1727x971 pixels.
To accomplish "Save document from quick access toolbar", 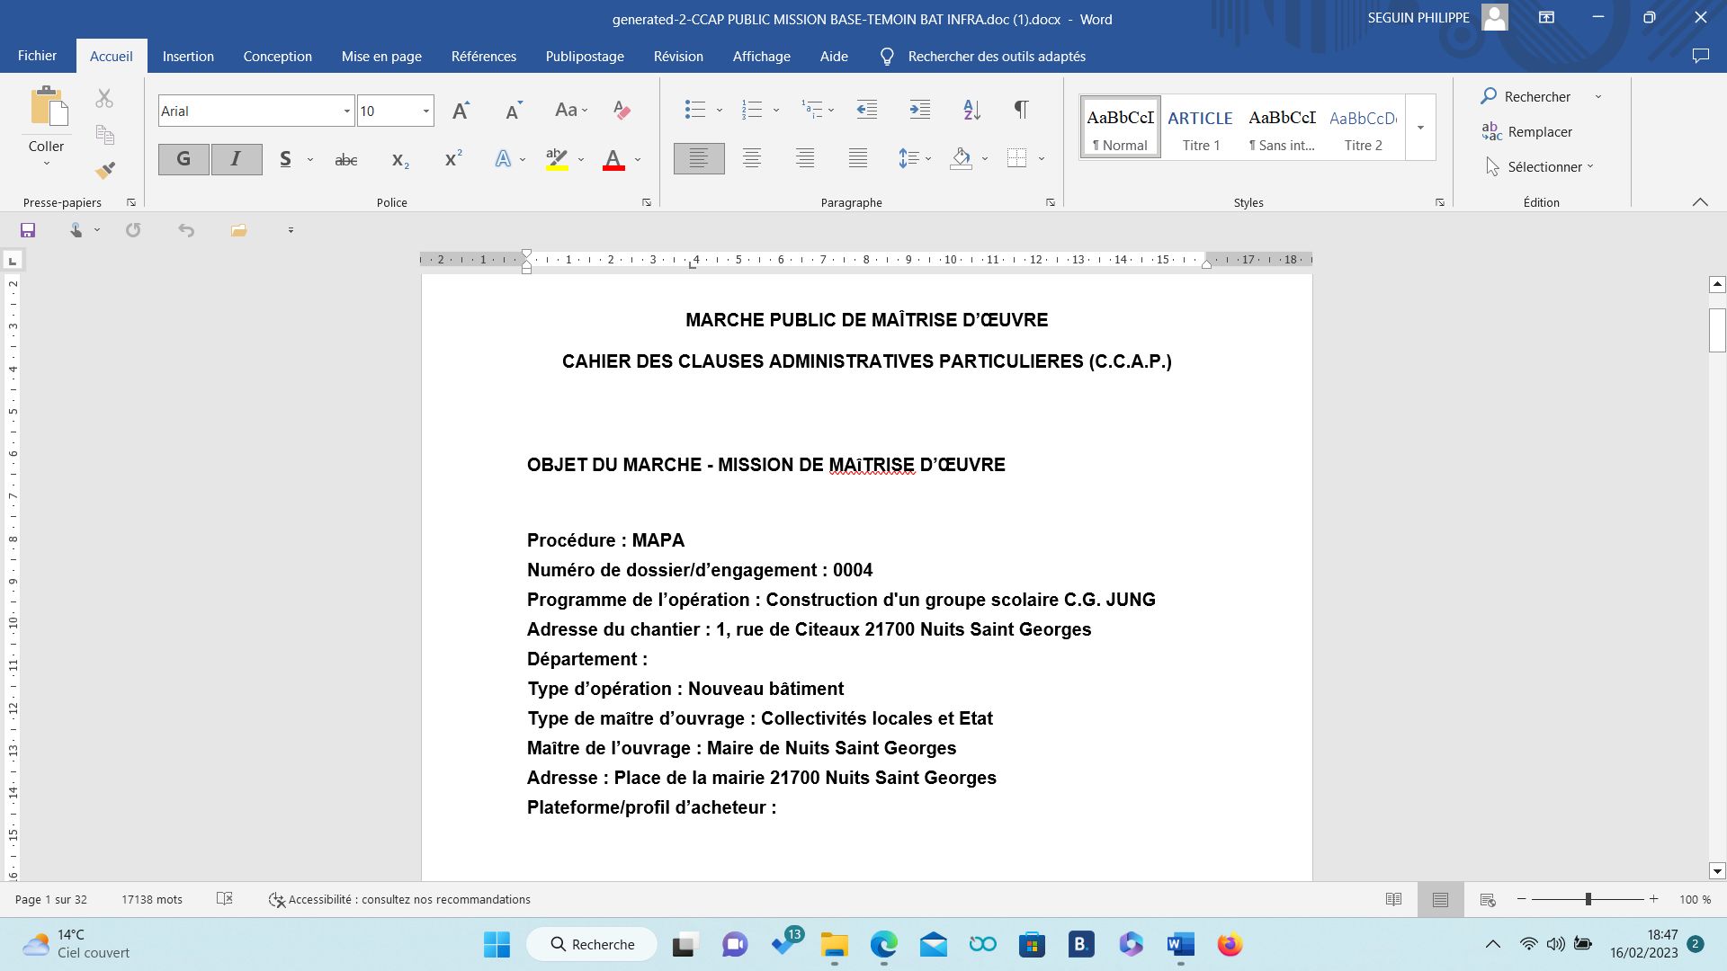I will (28, 230).
